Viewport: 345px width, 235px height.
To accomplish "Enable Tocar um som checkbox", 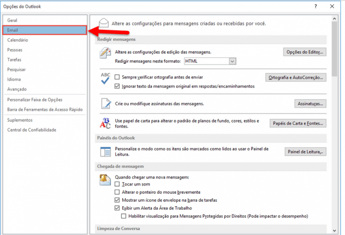I will tap(117, 184).
